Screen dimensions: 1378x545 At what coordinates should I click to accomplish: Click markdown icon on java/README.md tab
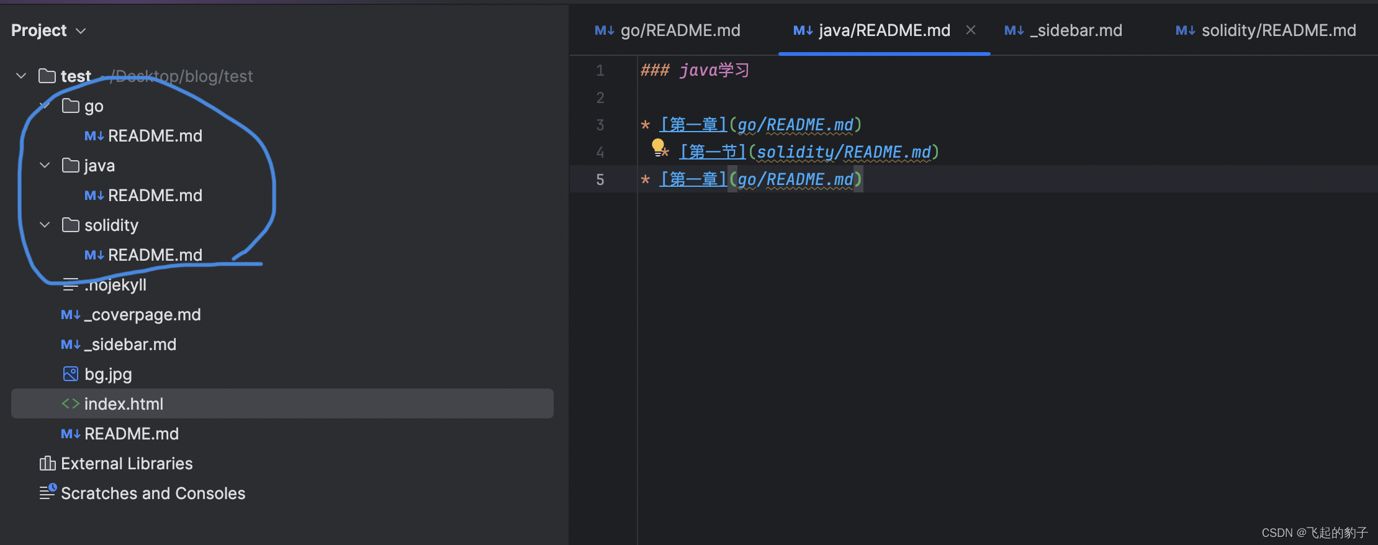click(x=803, y=30)
